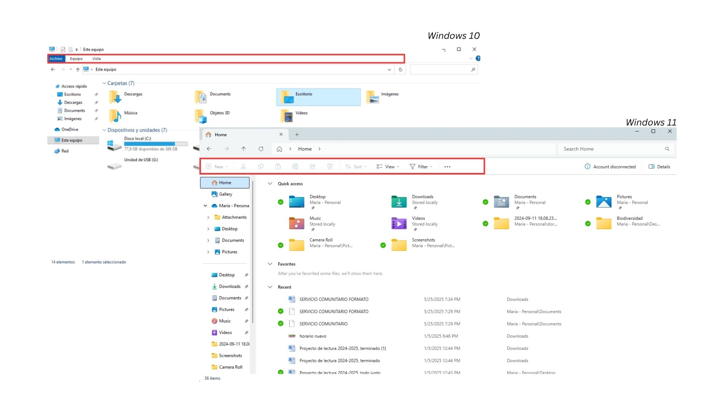724x407 pixels.
Task: Click the Share icon in toolbar
Action: coord(313,167)
